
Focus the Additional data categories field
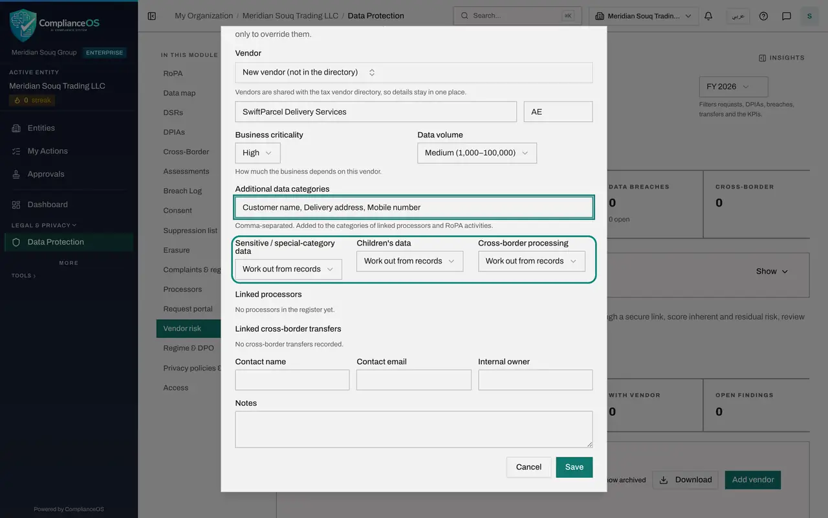[x=414, y=207]
